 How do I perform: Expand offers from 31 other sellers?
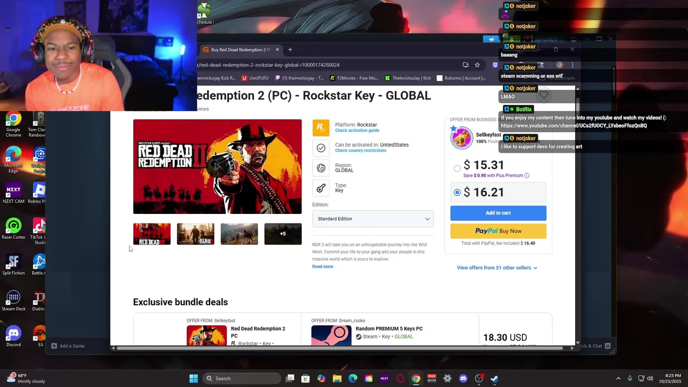point(497,268)
